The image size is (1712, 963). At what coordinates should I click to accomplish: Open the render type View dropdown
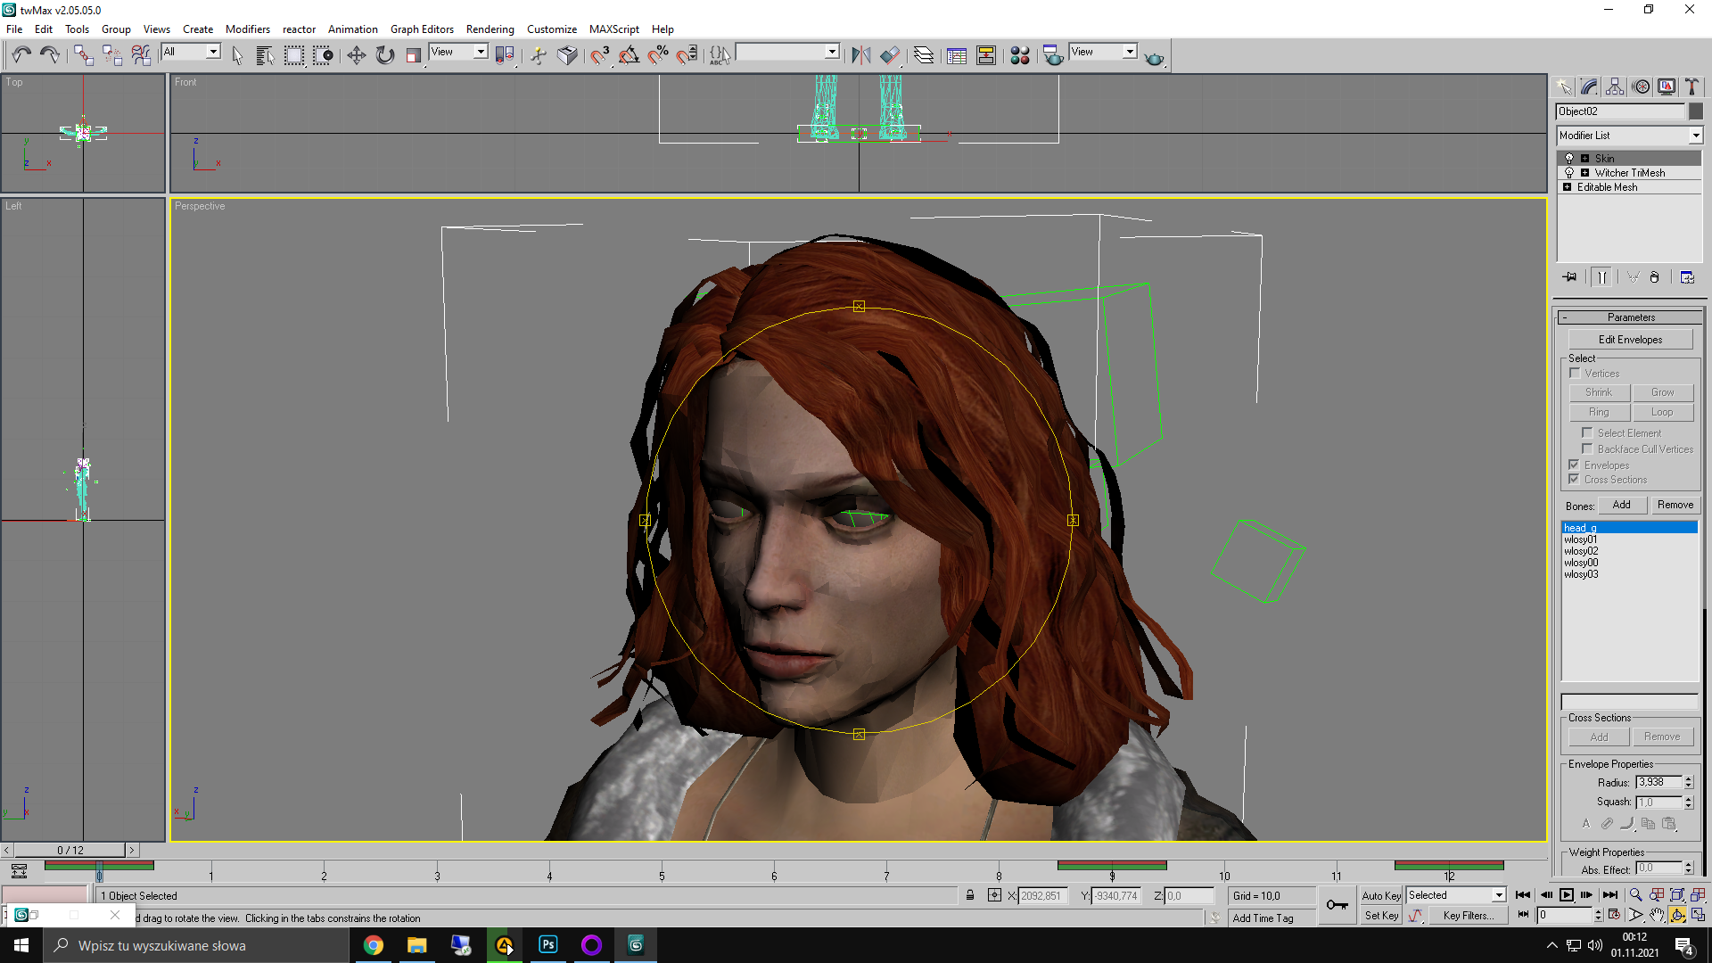(x=1130, y=52)
